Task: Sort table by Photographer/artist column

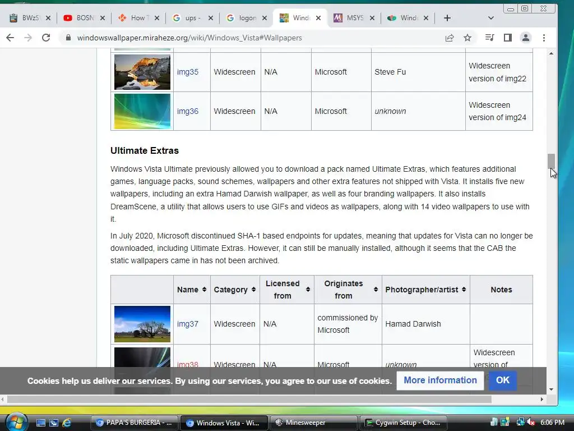Action: click(x=426, y=290)
